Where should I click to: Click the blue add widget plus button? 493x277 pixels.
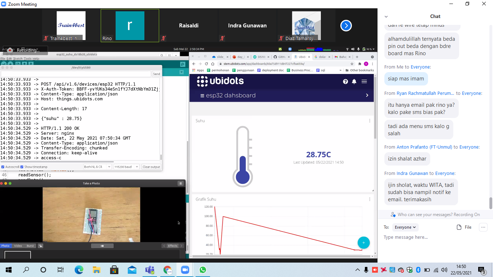tap(363, 243)
